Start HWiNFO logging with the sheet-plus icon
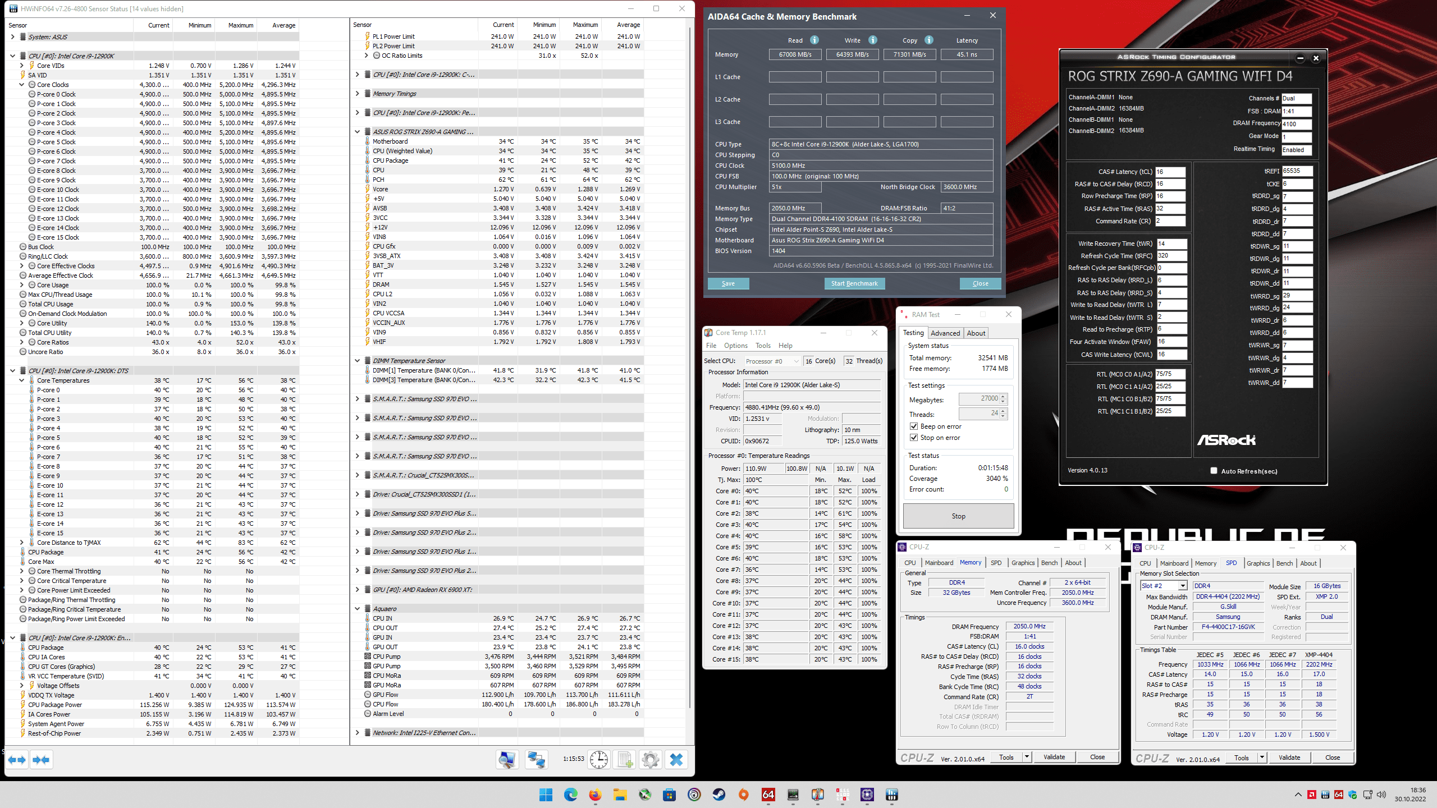Image resolution: width=1437 pixels, height=808 pixels. [625, 760]
